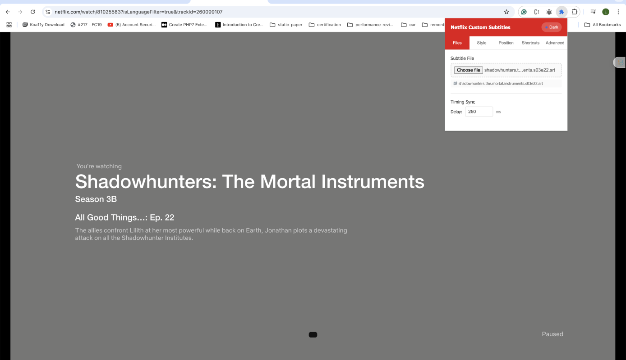Screen dimensions: 626x360
Task: Toggle the Dark theme button
Action: (x=551, y=27)
